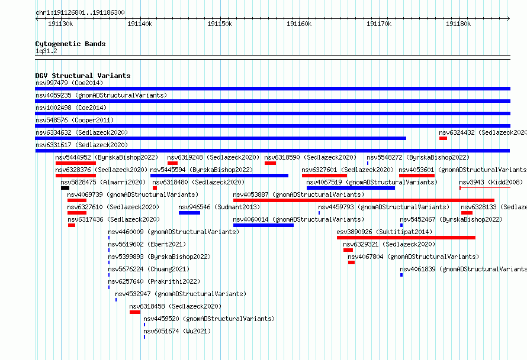Click the red bar under nsv6318458
The width and height of the screenshot is (527, 360).
click(x=135, y=312)
